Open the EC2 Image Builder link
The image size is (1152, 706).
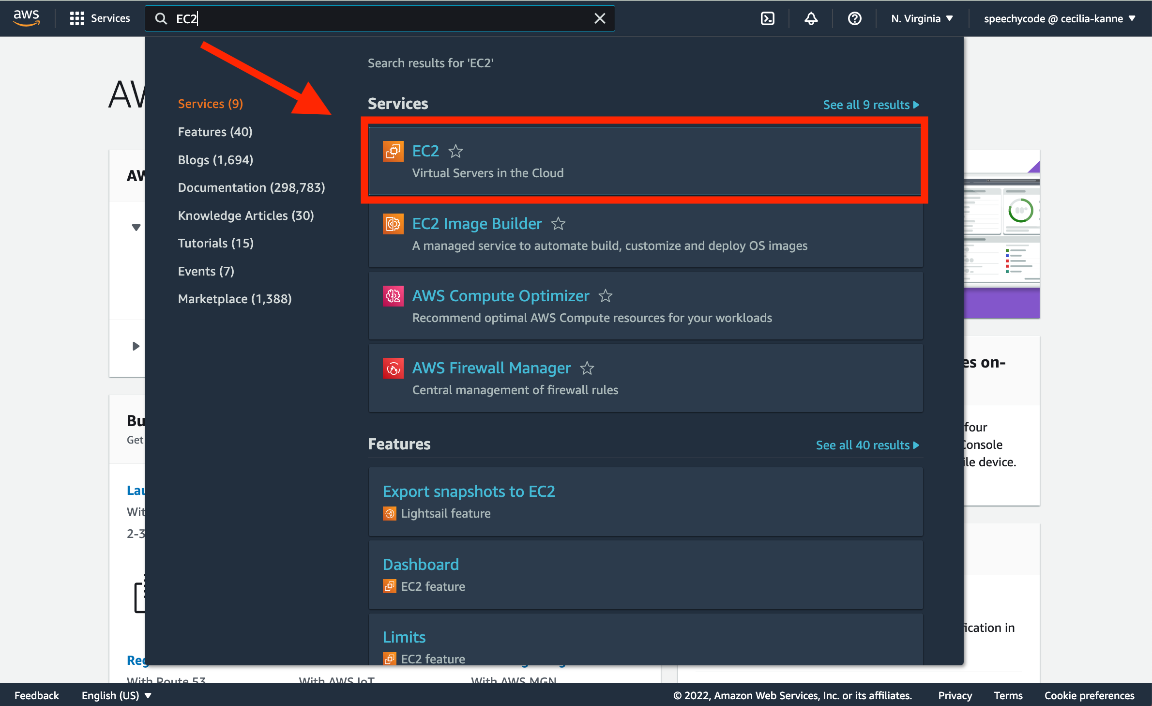[x=477, y=224]
